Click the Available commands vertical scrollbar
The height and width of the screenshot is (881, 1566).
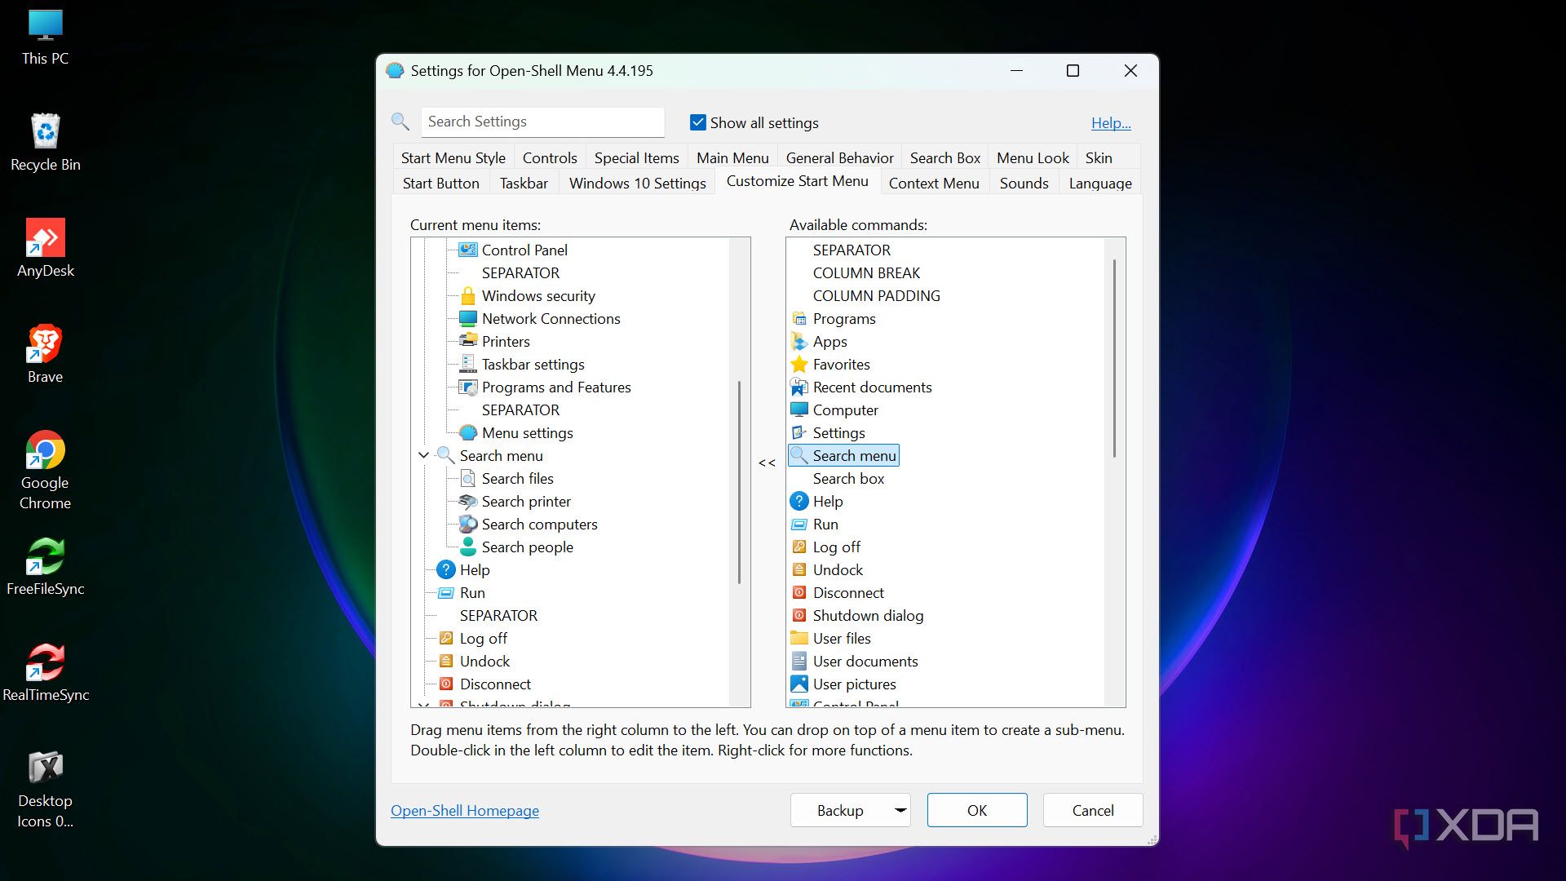1114,358
